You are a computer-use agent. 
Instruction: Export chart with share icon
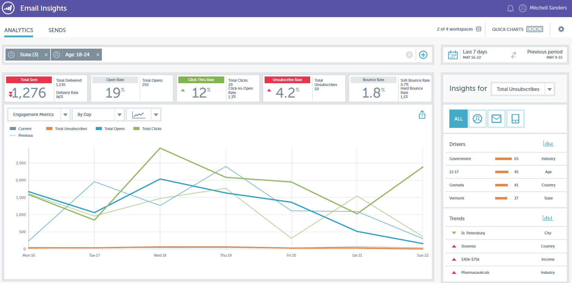(x=422, y=115)
